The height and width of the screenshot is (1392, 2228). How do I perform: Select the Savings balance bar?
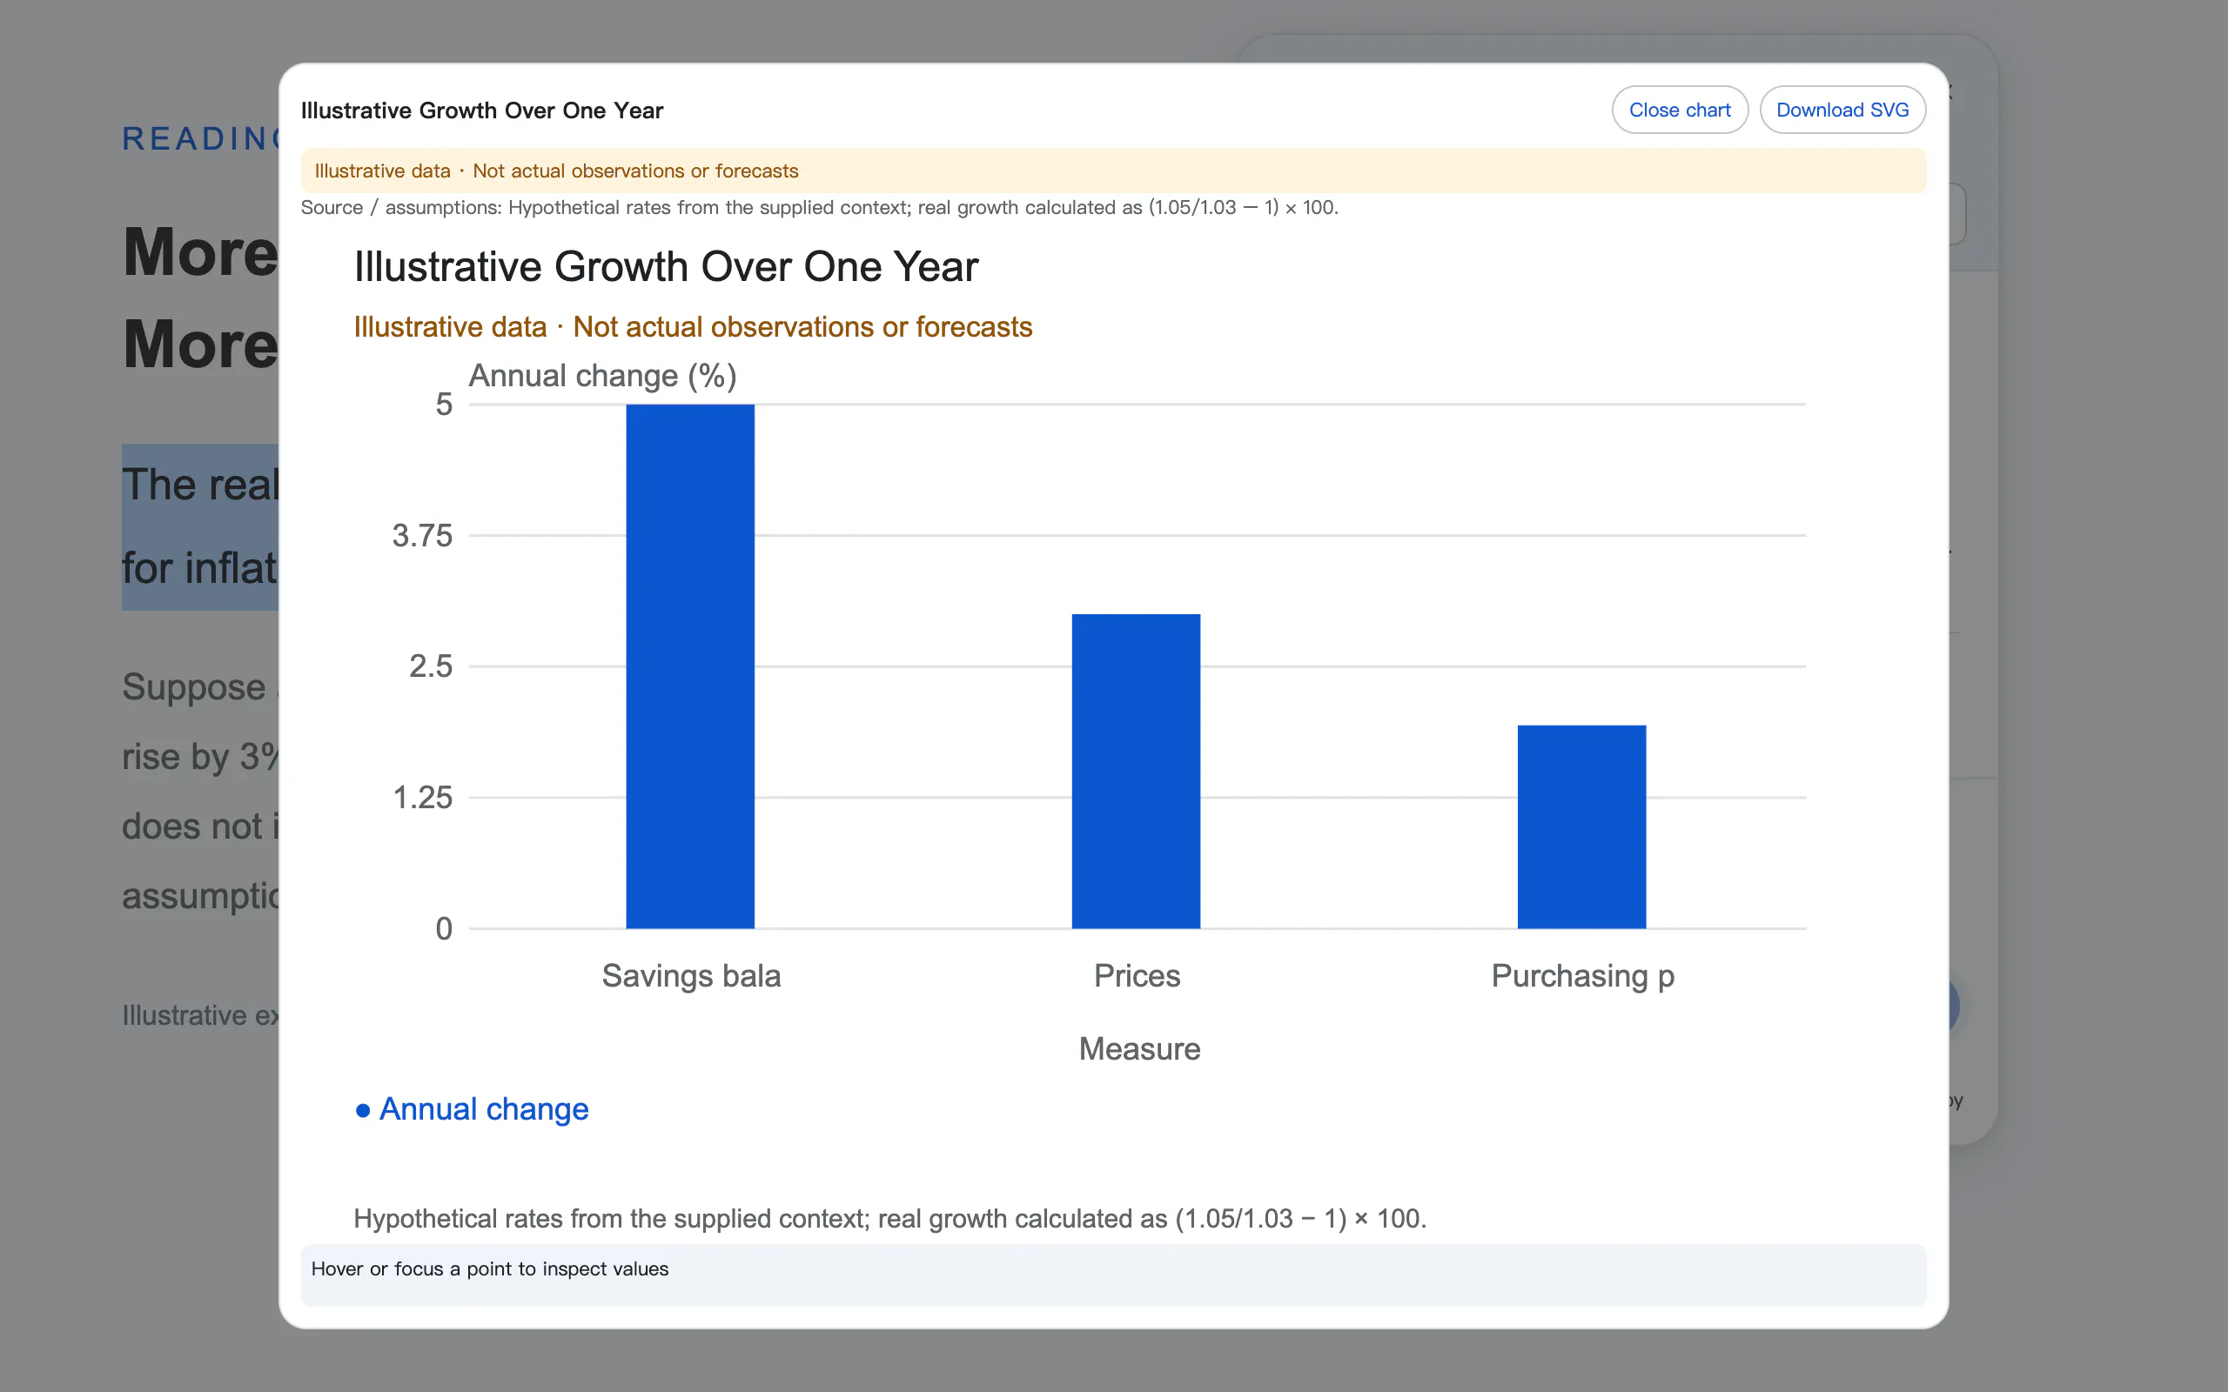[690, 666]
